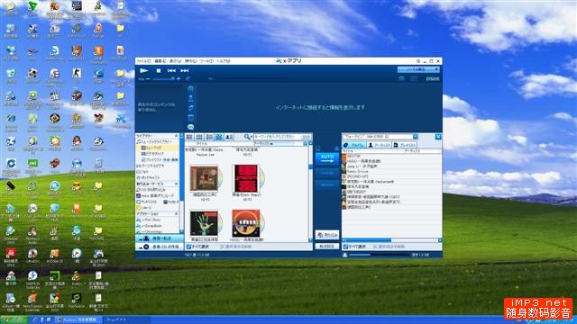Switch to album art thumbnail grid view
577x324 pixels.
218,137
